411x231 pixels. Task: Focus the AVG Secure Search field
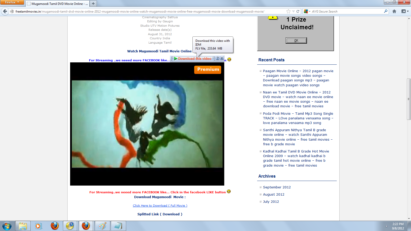click(347, 11)
